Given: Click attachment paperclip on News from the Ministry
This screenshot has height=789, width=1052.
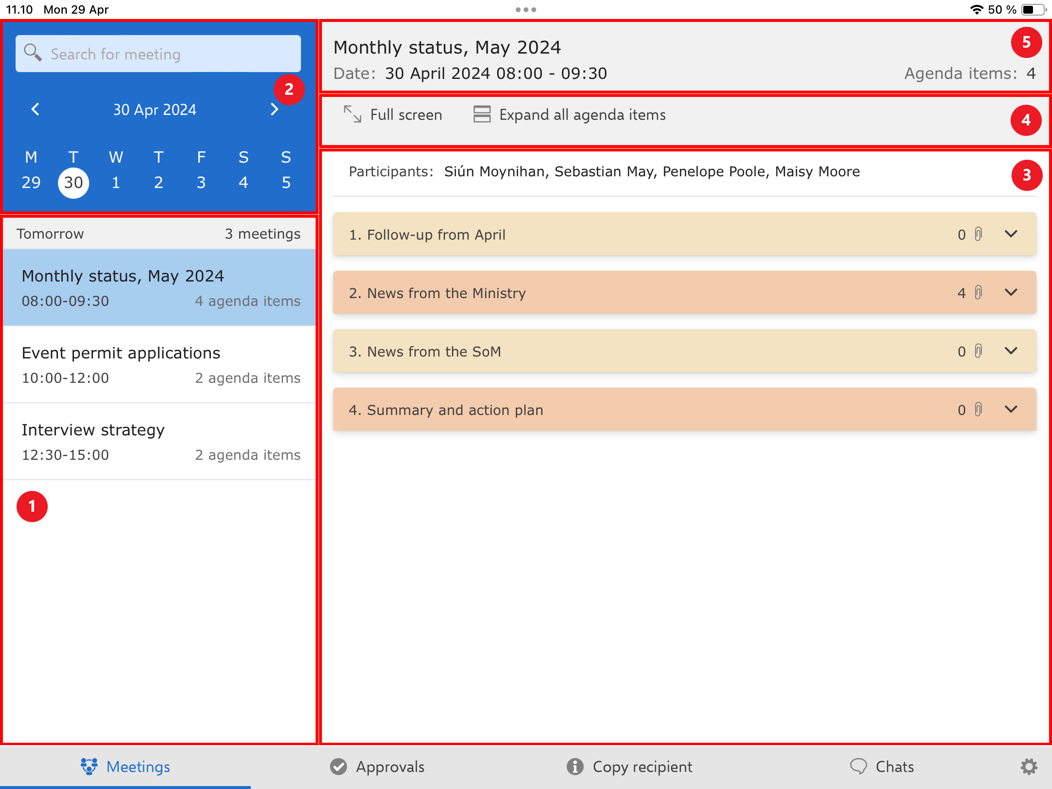Looking at the screenshot, I should click(978, 293).
